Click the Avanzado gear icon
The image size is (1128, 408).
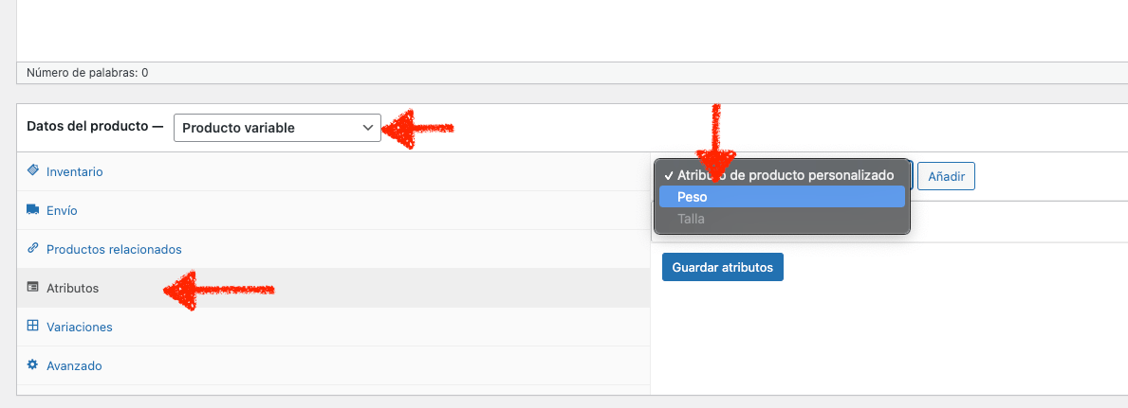coord(32,364)
